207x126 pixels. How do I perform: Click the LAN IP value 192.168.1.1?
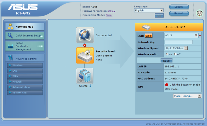click(x=172, y=67)
